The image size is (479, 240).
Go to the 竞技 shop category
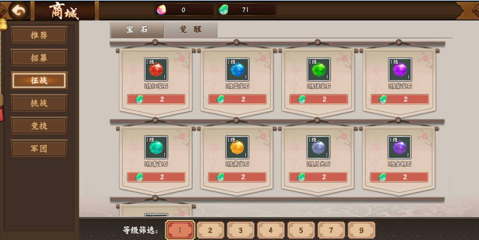39,126
